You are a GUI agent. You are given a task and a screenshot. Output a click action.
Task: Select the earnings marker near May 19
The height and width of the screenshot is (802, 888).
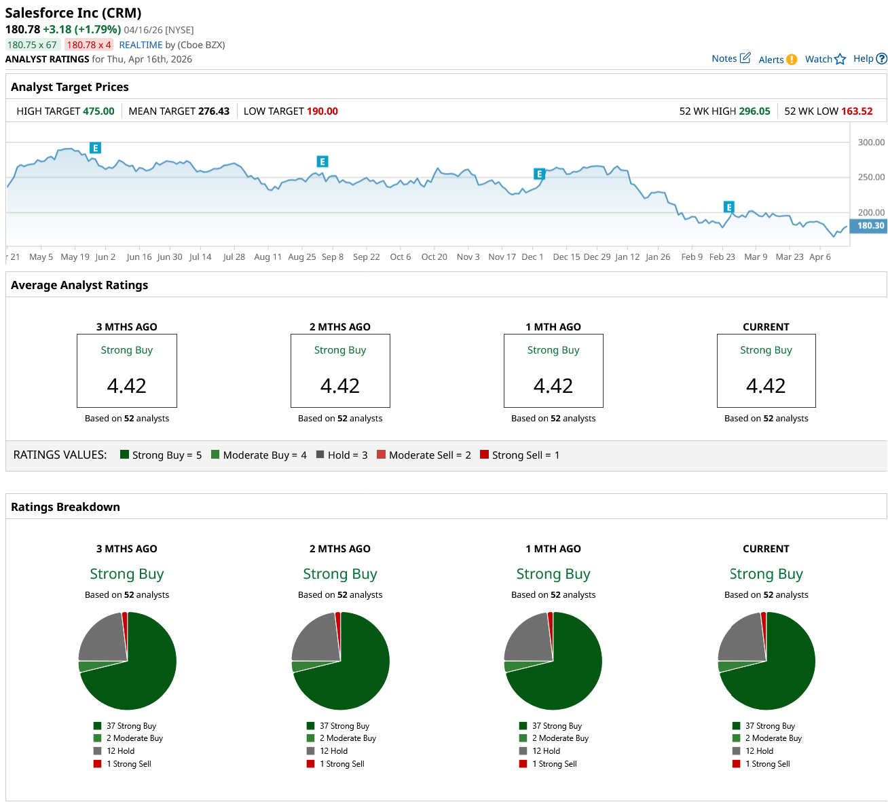pos(95,148)
